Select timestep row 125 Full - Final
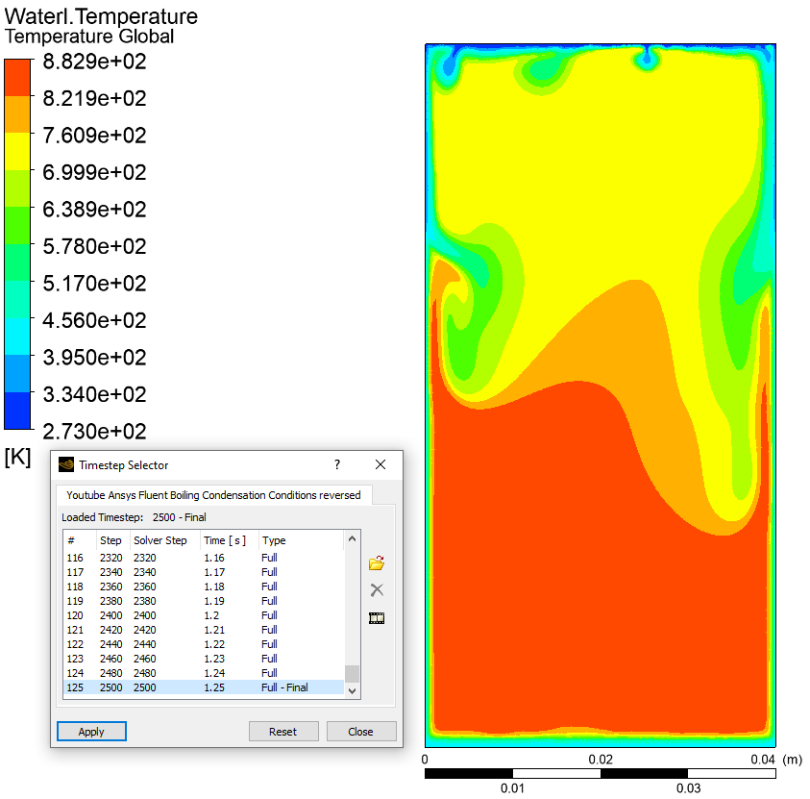This screenshot has width=810, height=799. [202, 687]
